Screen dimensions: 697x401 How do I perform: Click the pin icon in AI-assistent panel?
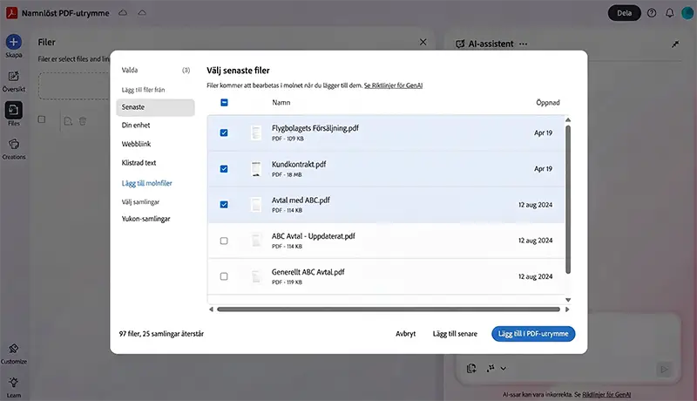click(675, 44)
